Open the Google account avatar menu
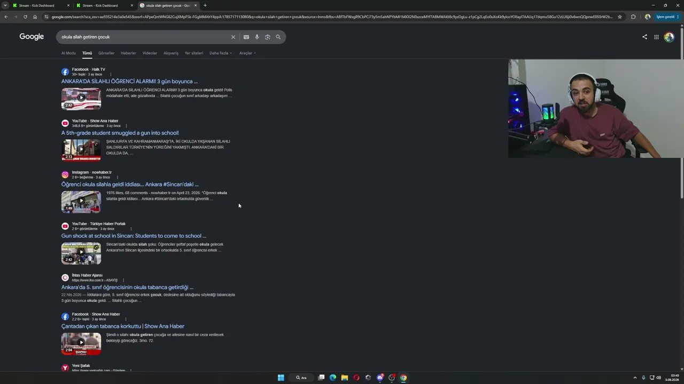This screenshot has width=684, height=384. (x=669, y=37)
